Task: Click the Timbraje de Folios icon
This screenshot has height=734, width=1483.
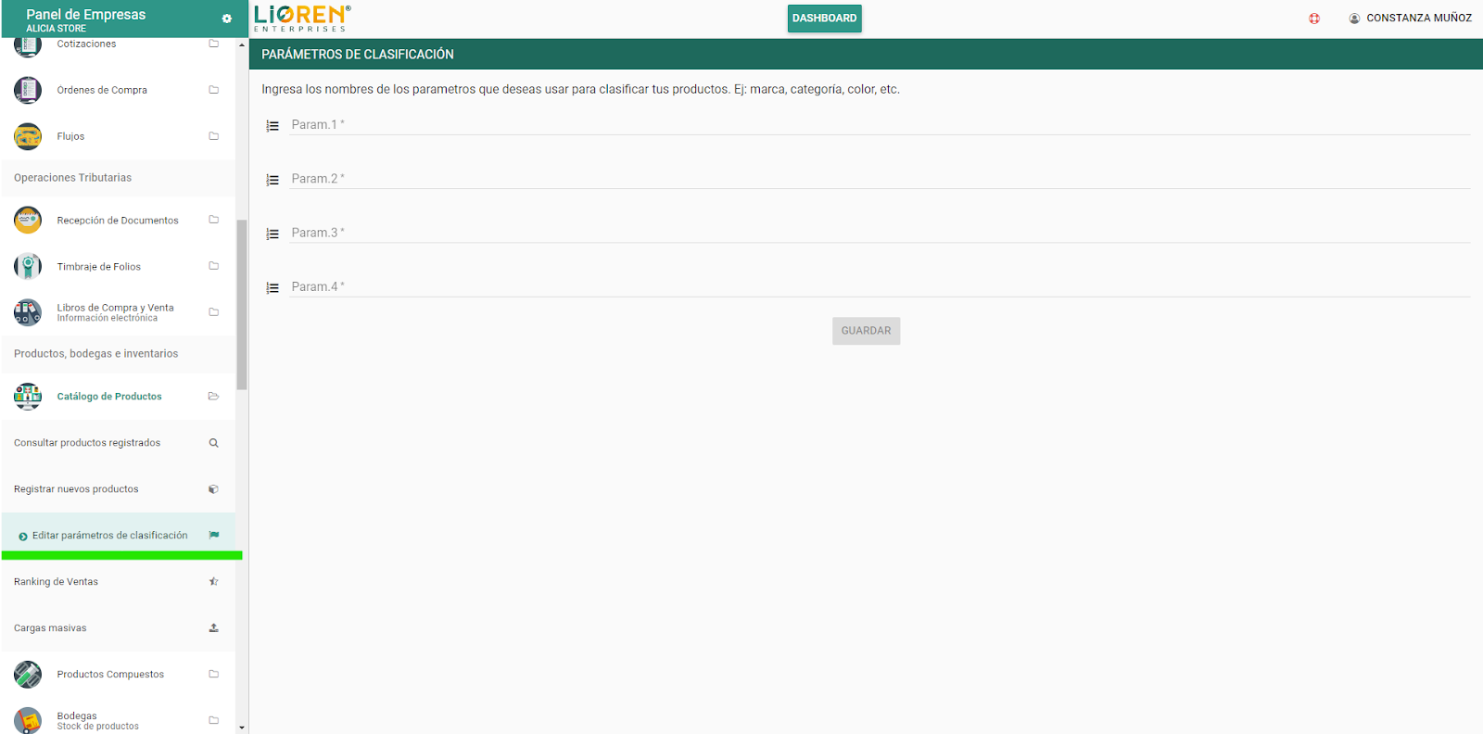Action: point(28,266)
